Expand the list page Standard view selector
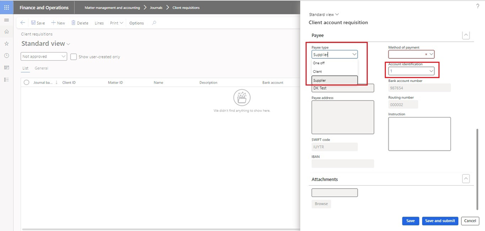Screen dimensions: 485x231 click(45, 44)
